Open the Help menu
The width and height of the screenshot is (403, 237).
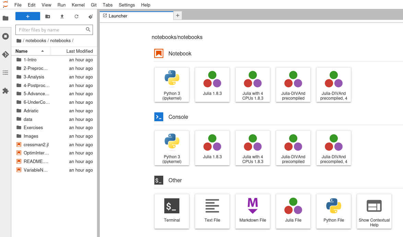pos(145,5)
